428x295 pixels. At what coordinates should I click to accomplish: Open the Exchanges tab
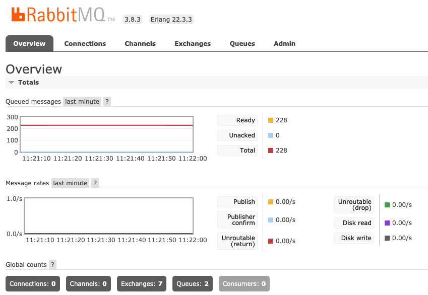193,44
